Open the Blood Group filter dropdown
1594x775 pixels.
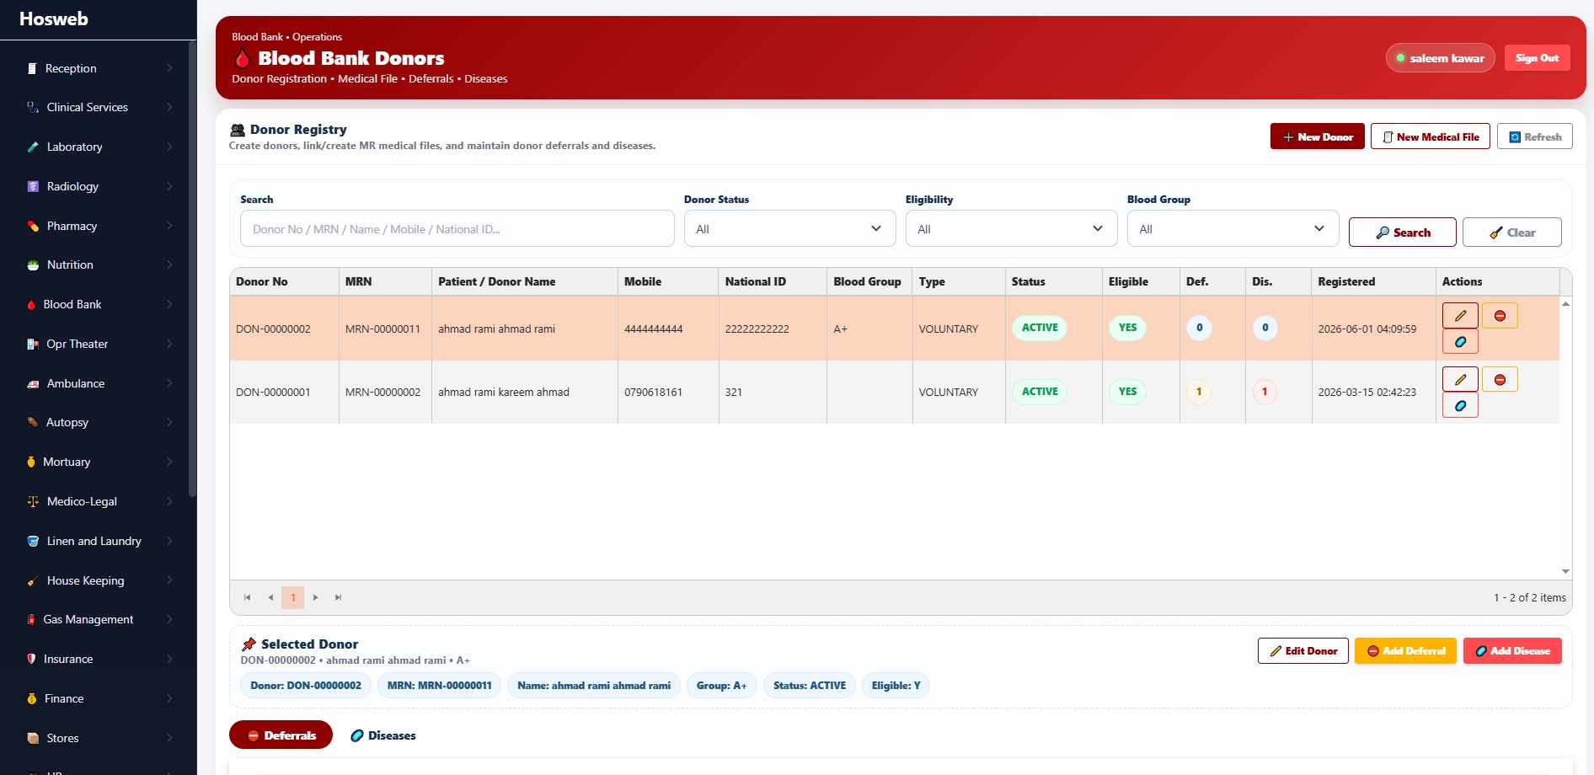1233,229
